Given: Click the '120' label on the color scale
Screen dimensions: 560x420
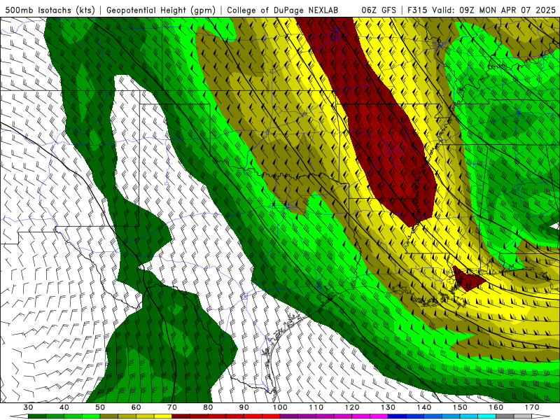Looking at the screenshot, I should pyautogui.click(x=352, y=407).
